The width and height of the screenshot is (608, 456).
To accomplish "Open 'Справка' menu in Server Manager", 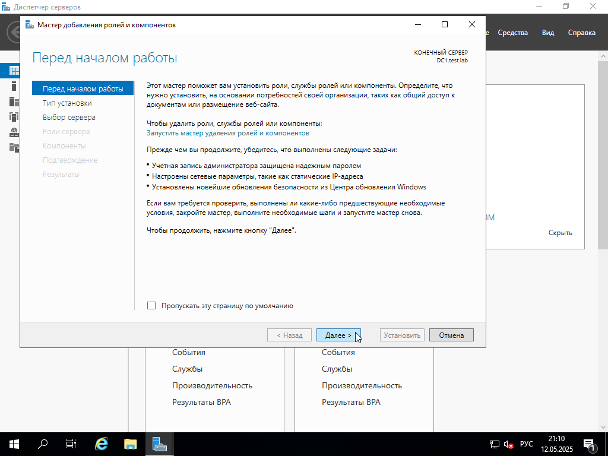I will [582, 33].
